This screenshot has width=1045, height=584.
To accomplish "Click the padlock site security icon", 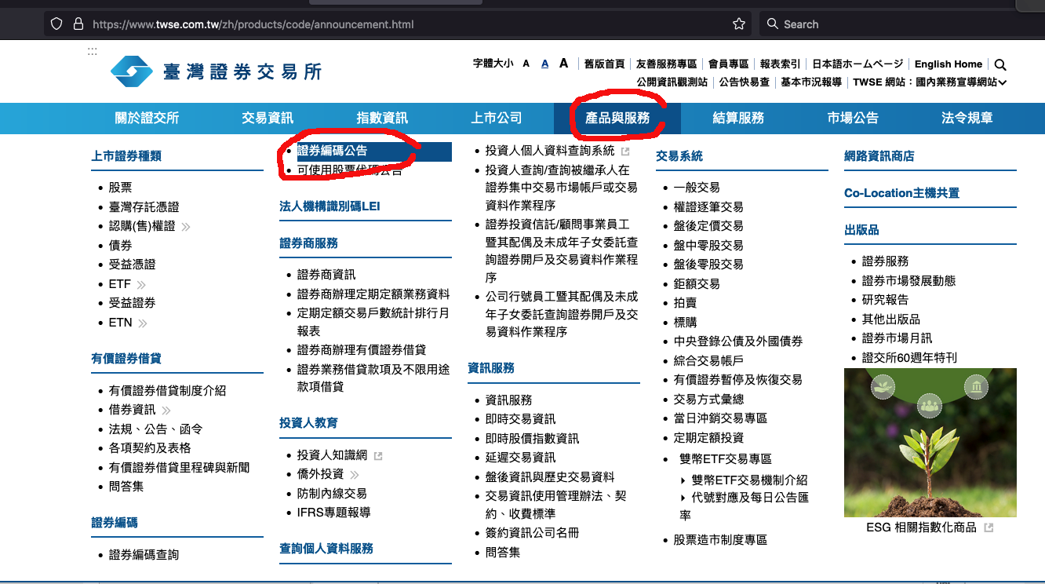I will 78,24.
